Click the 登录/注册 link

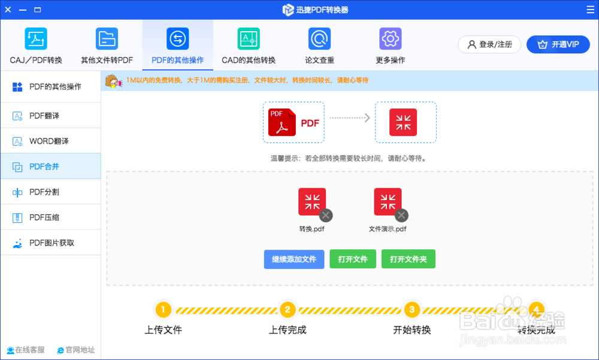coord(489,44)
